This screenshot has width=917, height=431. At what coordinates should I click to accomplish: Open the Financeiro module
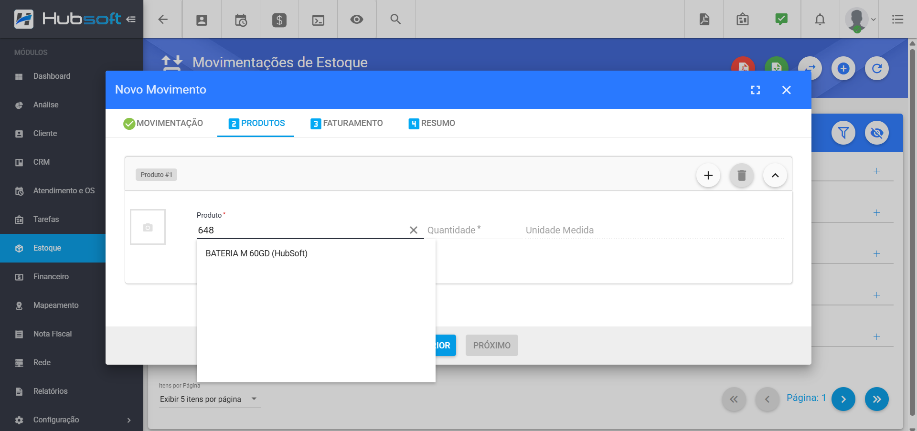(51, 277)
